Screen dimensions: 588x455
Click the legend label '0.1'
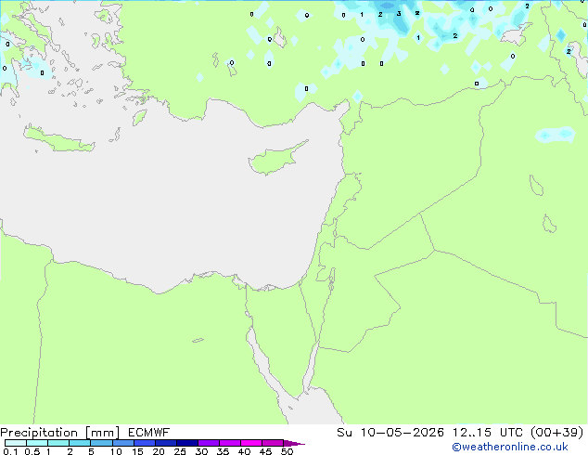pyautogui.click(x=10, y=451)
